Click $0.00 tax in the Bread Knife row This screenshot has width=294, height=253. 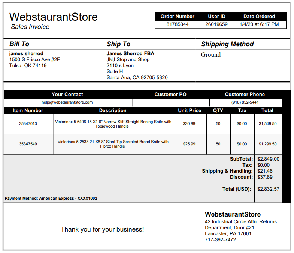pyautogui.click(x=242, y=144)
